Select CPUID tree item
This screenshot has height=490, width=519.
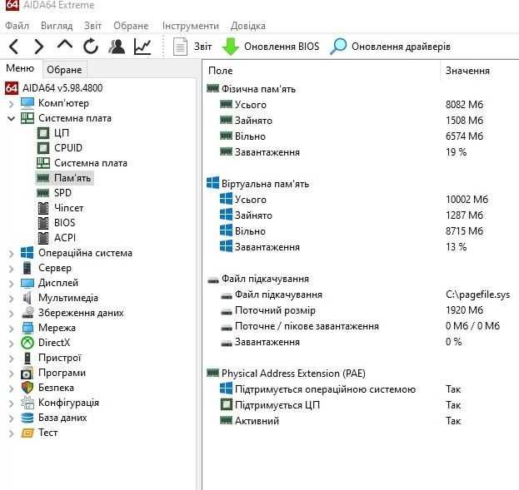(68, 148)
